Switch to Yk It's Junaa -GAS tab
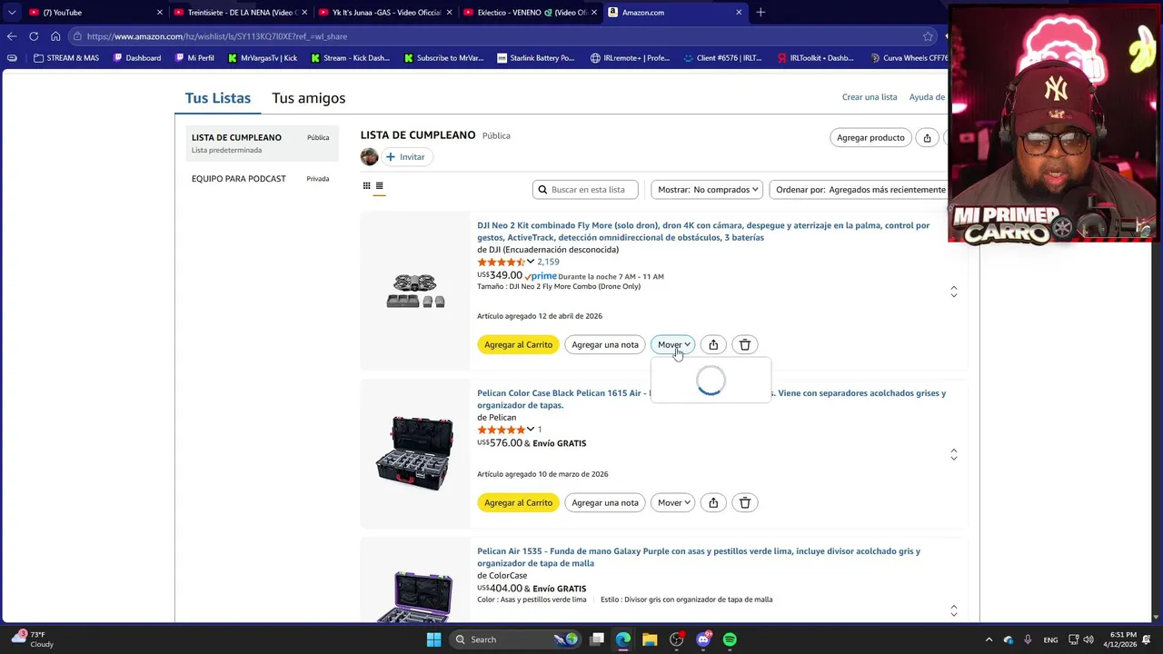1163x654 pixels. [x=384, y=13]
